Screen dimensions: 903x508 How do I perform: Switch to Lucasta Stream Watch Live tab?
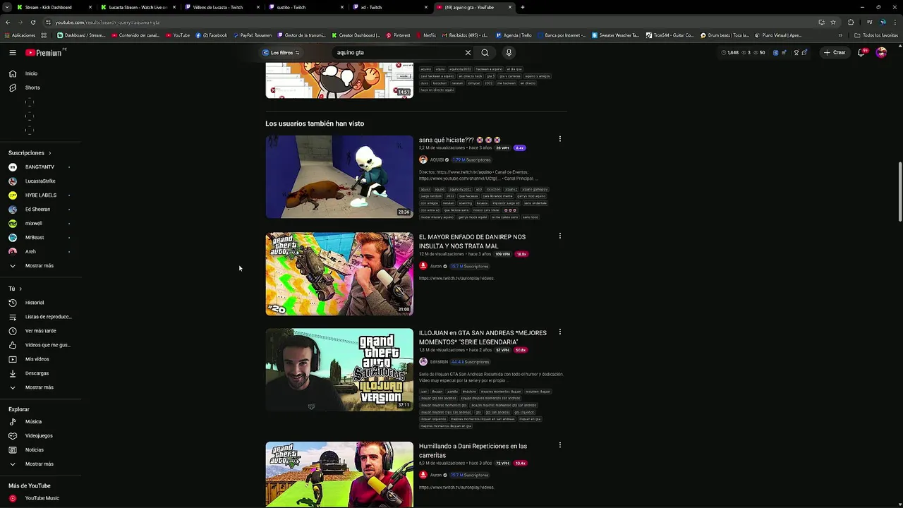coord(138,7)
